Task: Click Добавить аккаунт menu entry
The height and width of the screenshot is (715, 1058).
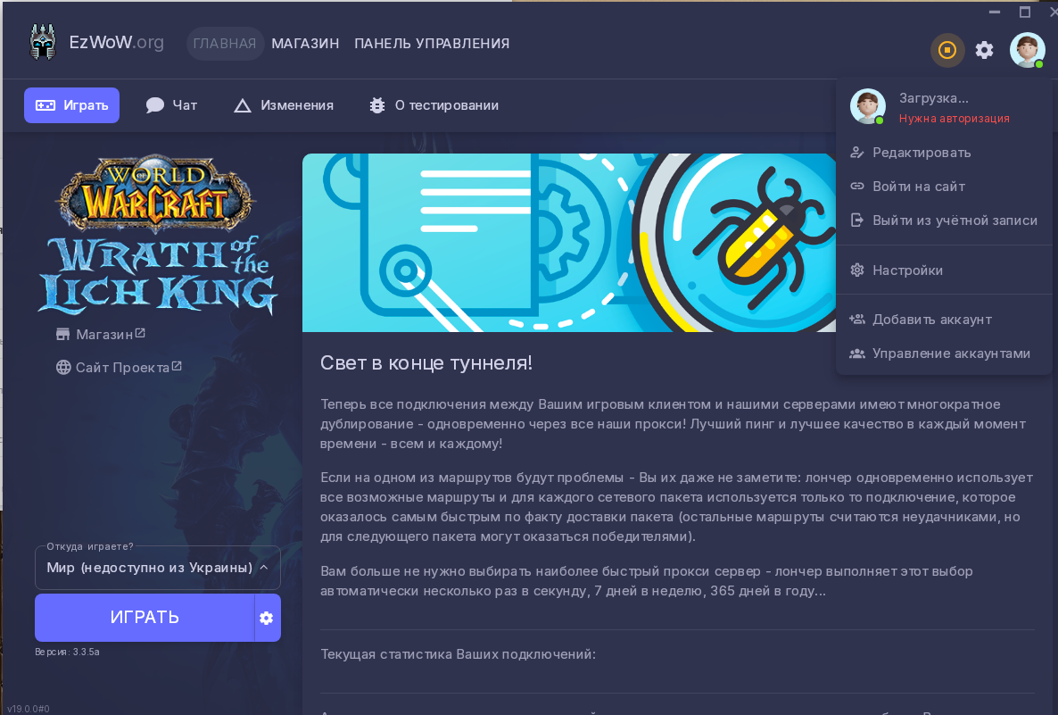Action: coord(931,320)
